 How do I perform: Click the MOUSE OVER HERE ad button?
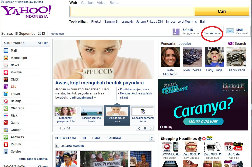(203, 122)
